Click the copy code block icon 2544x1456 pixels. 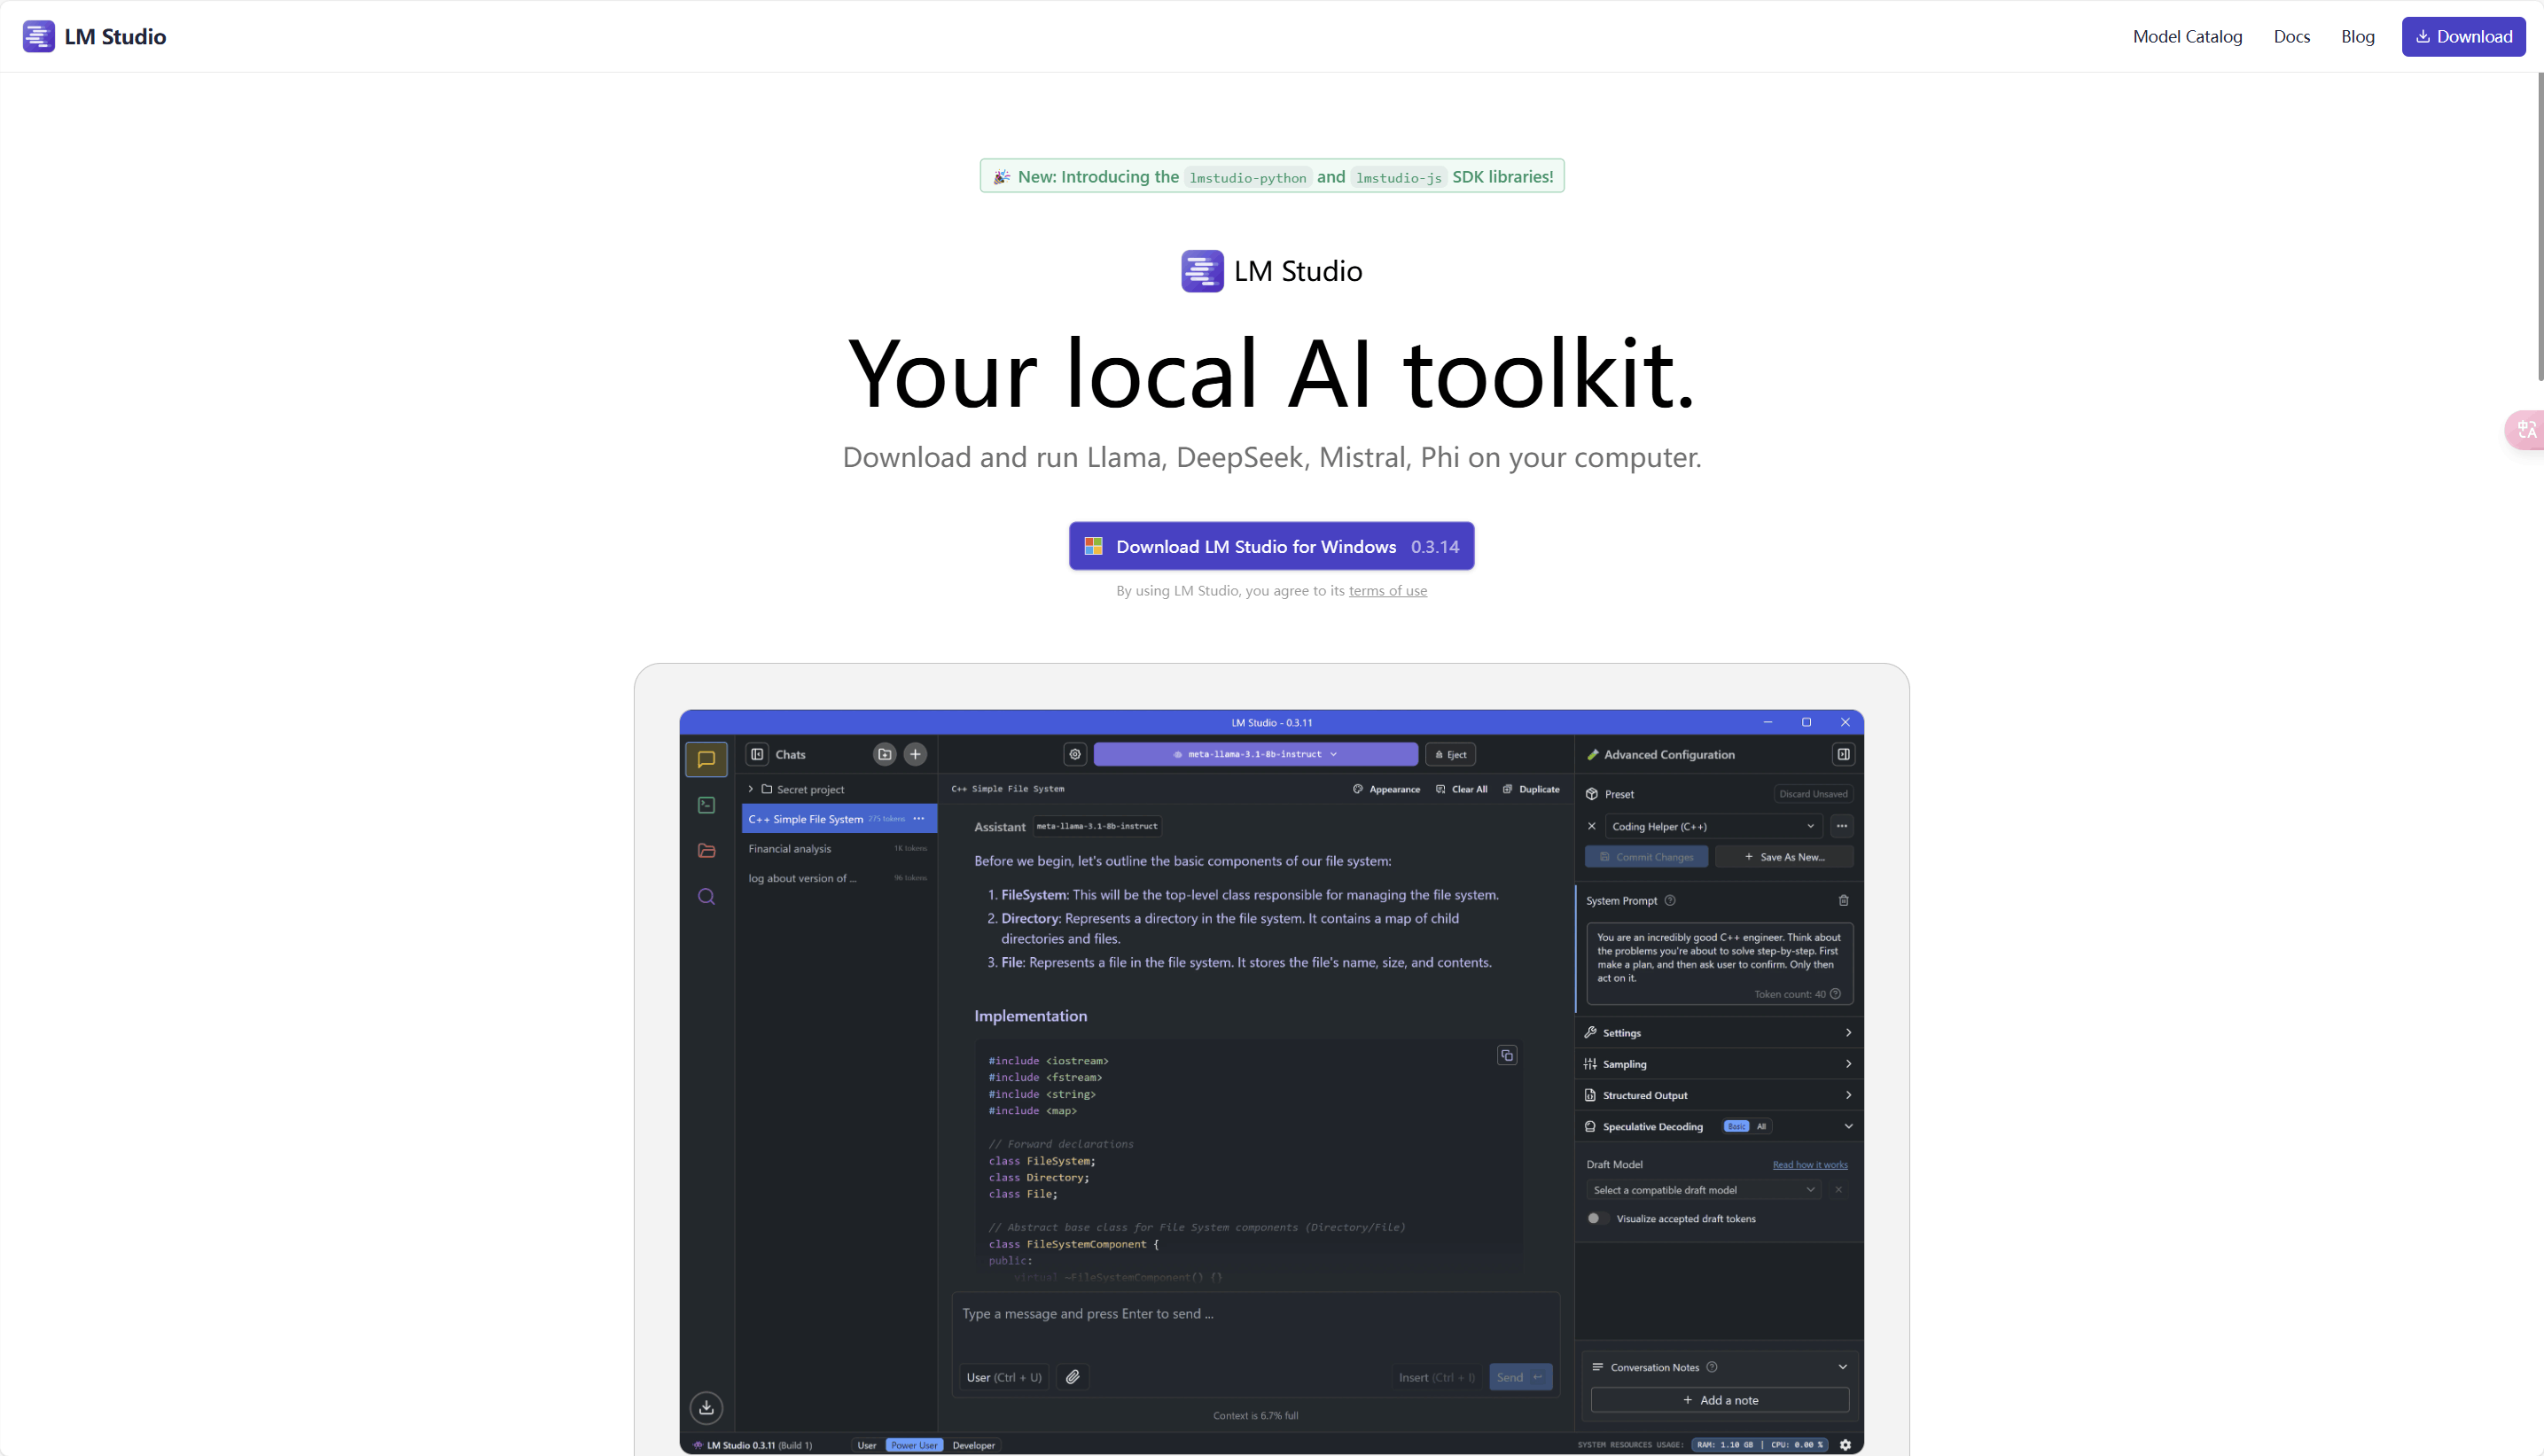point(1507,1055)
